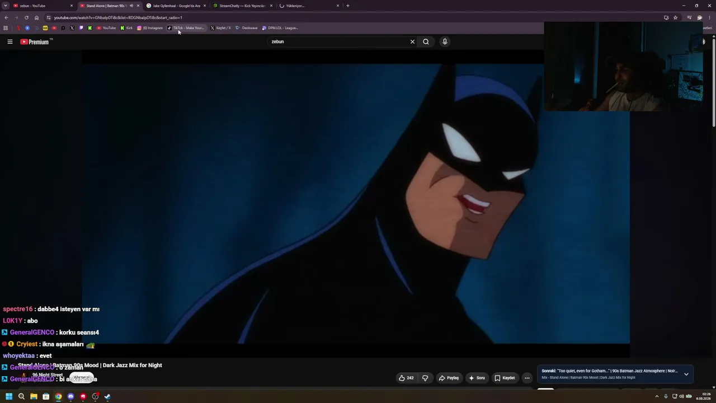Click the Batman video player
Viewport: 716px width, 403px height.
tap(356, 203)
